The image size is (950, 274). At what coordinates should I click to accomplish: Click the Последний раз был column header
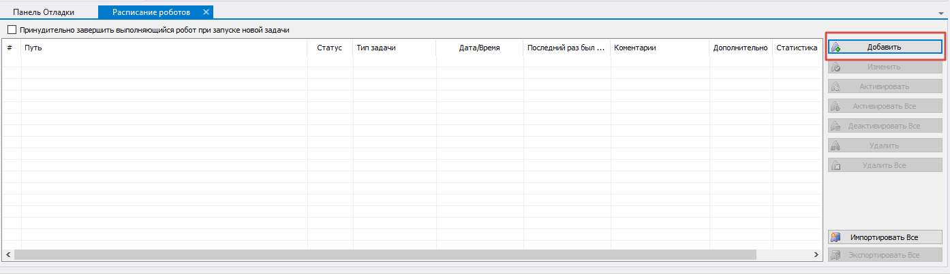(567, 48)
